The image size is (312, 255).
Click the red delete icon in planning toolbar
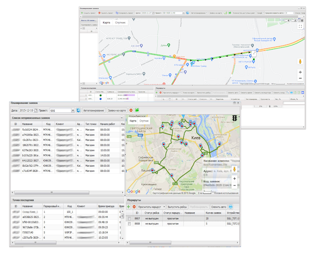pyautogui.click(x=131, y=110)
